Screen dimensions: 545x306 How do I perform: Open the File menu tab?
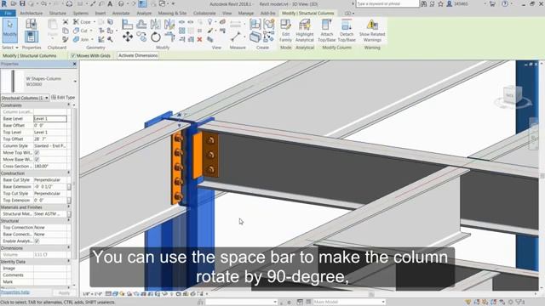point(8,14)
